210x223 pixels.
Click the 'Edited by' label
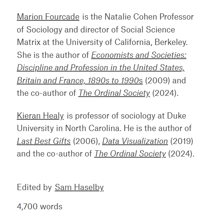click(x=34, y=187)
